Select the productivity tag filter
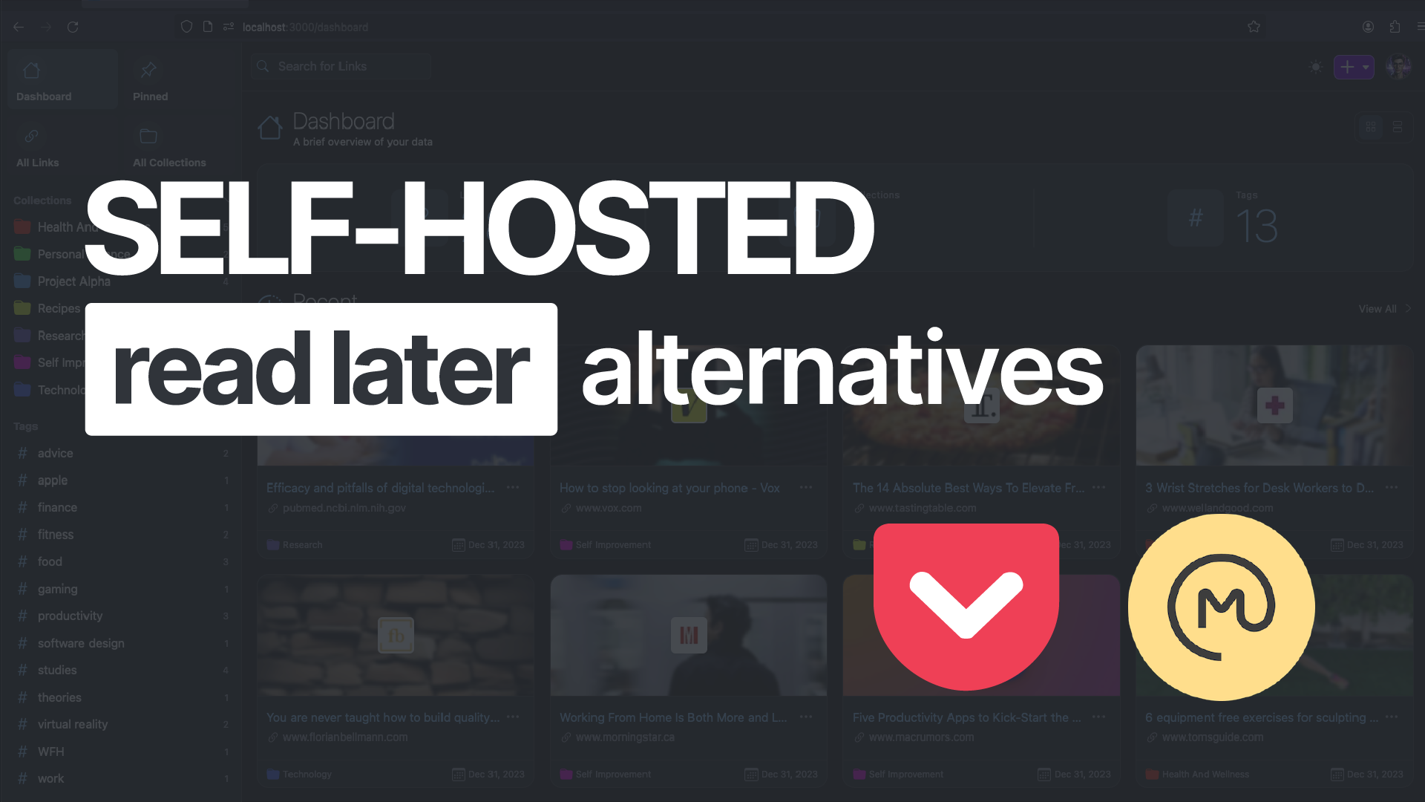Viewport: 1425px width, 802px height. [x=70, y=616]
